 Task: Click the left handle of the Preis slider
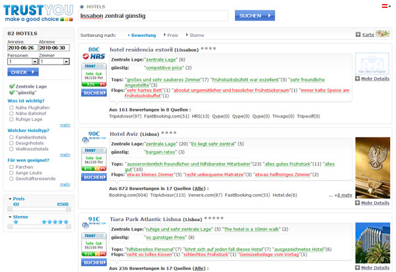pos(10,209)
